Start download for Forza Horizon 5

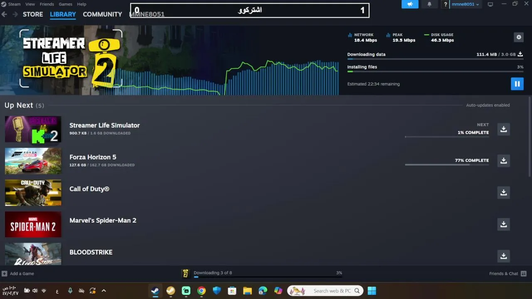[503, 161]
